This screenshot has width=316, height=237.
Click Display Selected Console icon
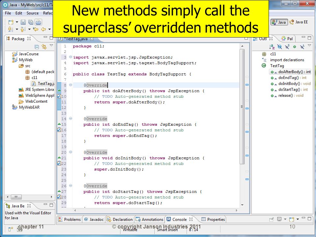[x=279, y=219]
